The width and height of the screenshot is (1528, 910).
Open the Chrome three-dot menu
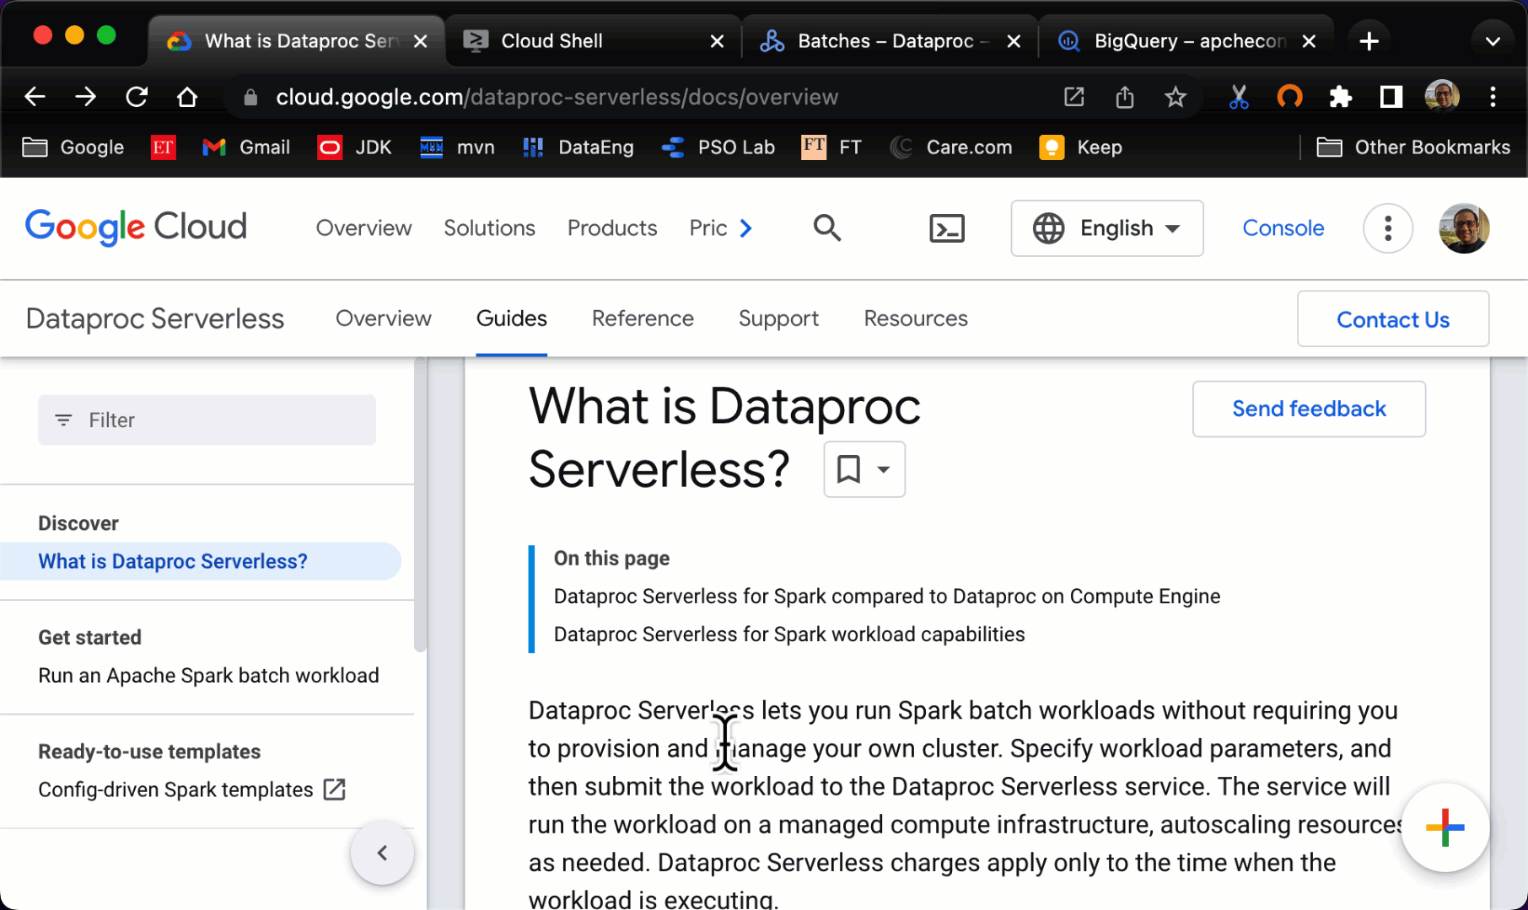tap(1493, 97)
